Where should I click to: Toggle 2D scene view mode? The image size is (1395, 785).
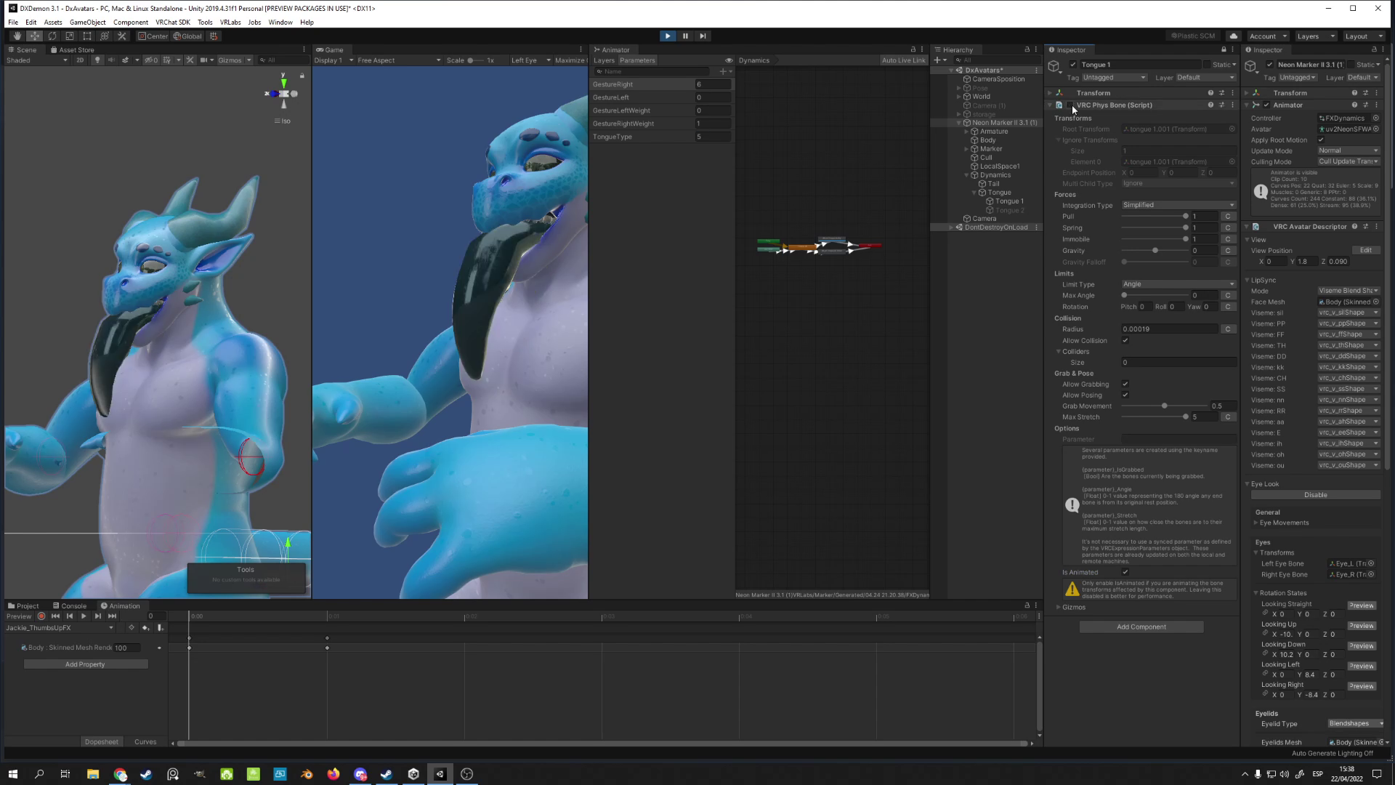coord(80,60)
